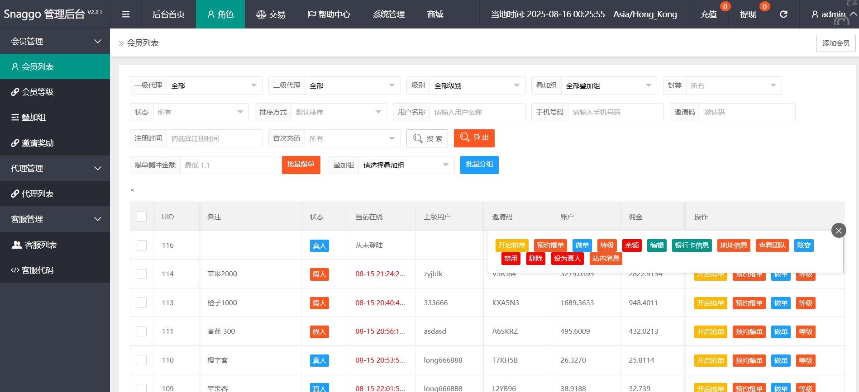The width and height of the screenshot is (859, 392).
Task: Click the refresh icon in top bar
Action: tap(783, 14)
